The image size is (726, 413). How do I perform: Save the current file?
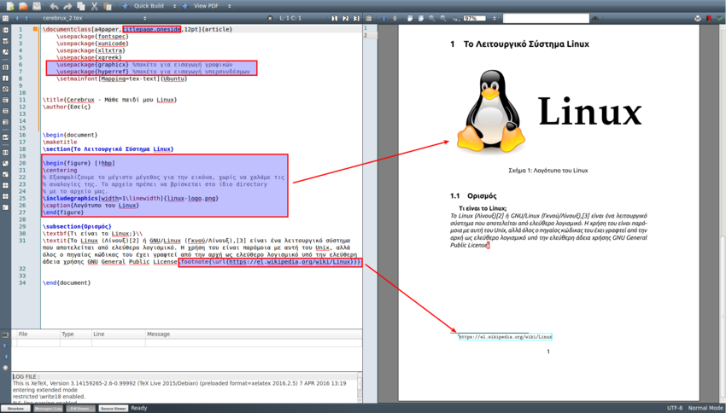pyautogui.click(x=37, y=6)
